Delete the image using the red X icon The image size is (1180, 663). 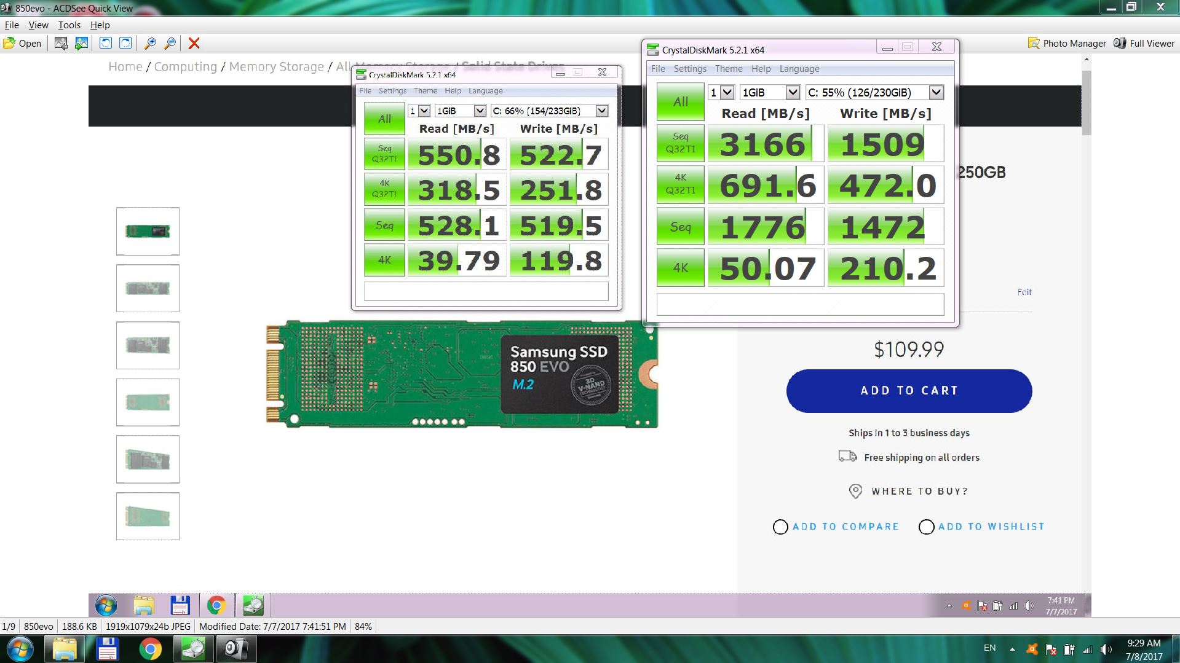pyautogui.click(x=194, y=43)
